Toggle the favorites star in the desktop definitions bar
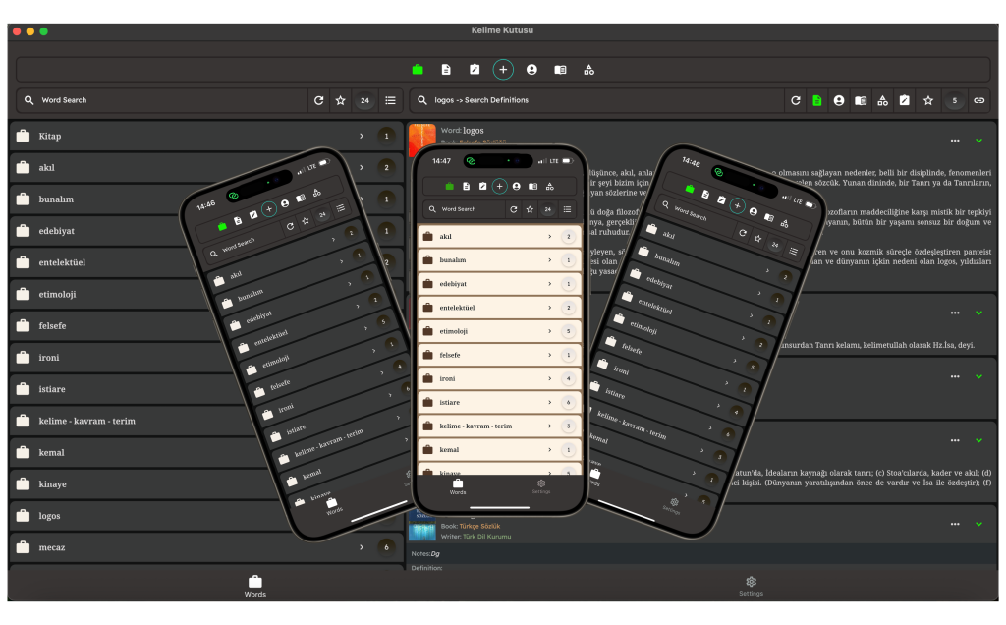This screenshot has width=1006, height=625. click(x=928, y=100)
